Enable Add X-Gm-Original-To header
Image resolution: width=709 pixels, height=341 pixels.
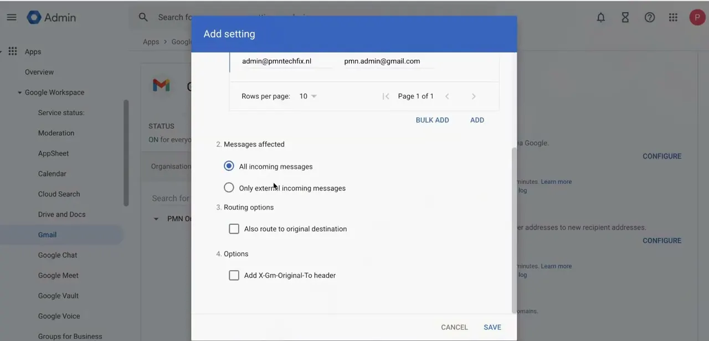click(234, 275)
